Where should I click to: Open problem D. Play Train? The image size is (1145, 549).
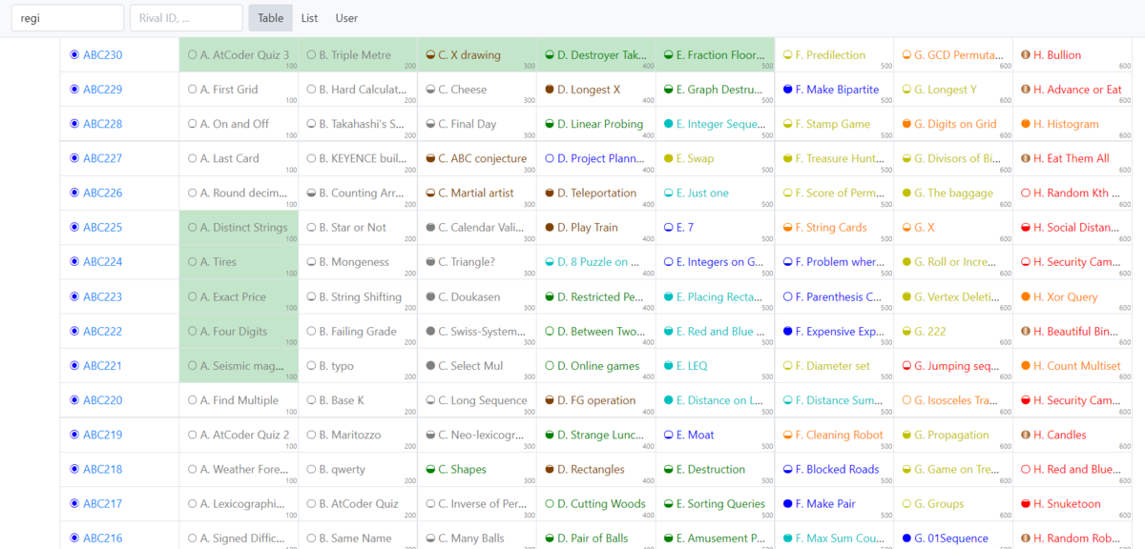pos(588,228)
